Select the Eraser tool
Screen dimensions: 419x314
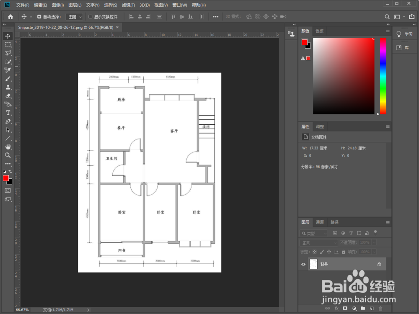click(8, 95)
